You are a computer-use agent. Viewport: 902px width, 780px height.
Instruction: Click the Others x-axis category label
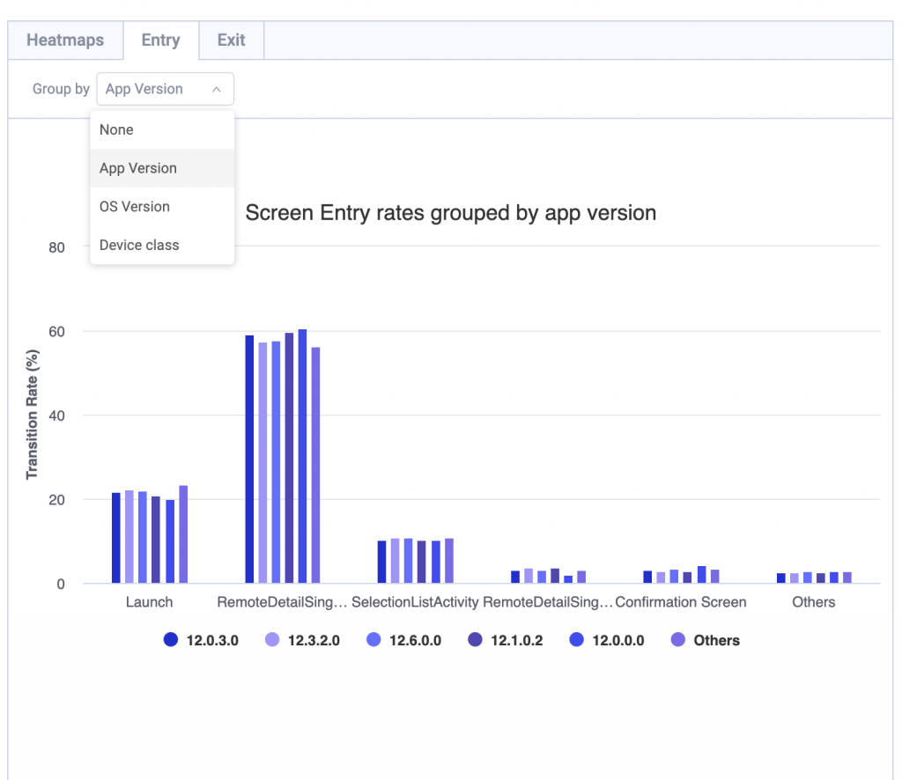pyautogui.click(x=813, y=602)
